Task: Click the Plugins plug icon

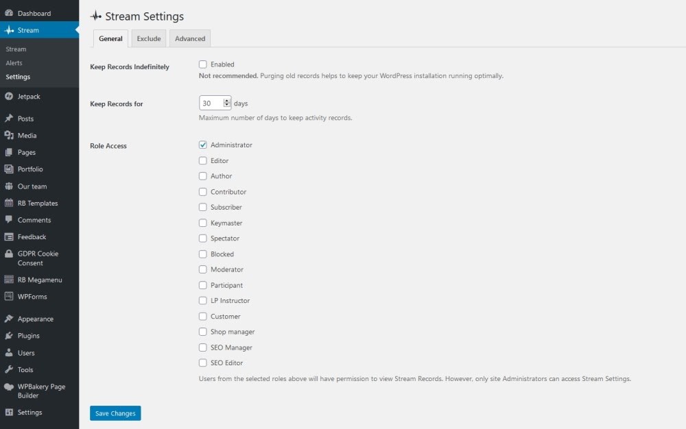Action: pos(9,336)
